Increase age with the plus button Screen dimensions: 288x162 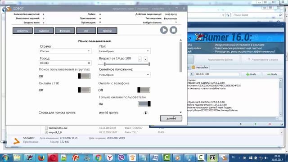[145, 59]
